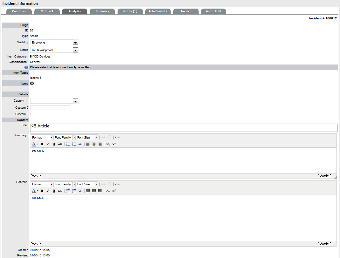Apply italic in the Content editor
This screenshot has height=258, width=340.
[48, 191]
